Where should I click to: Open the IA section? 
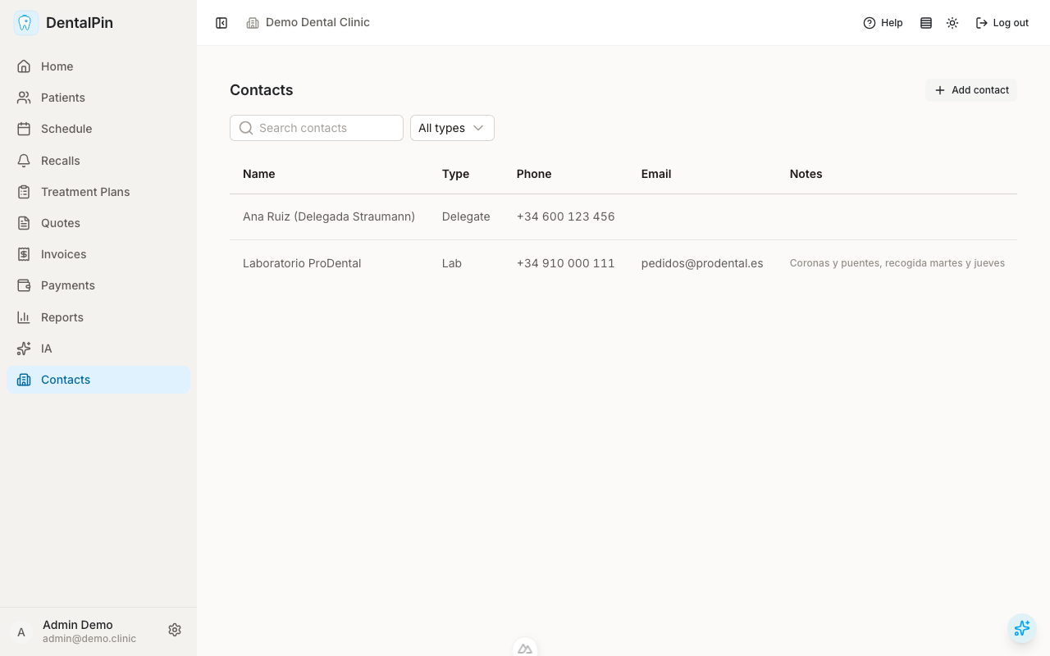tap(98, 348)
